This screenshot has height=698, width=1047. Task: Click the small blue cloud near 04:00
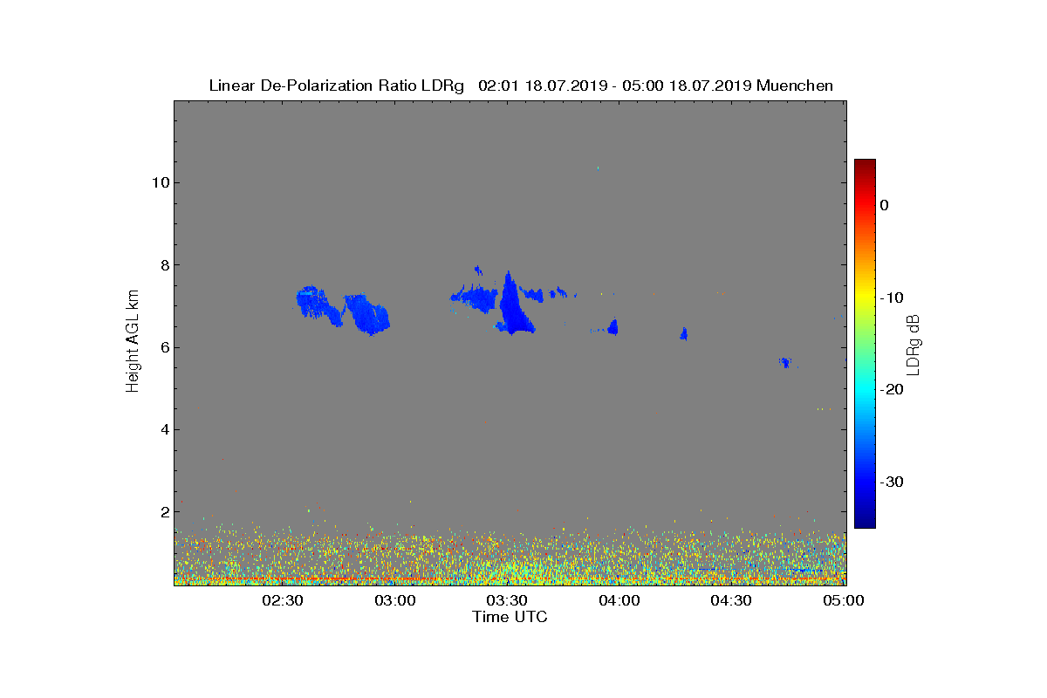[612, 327]
